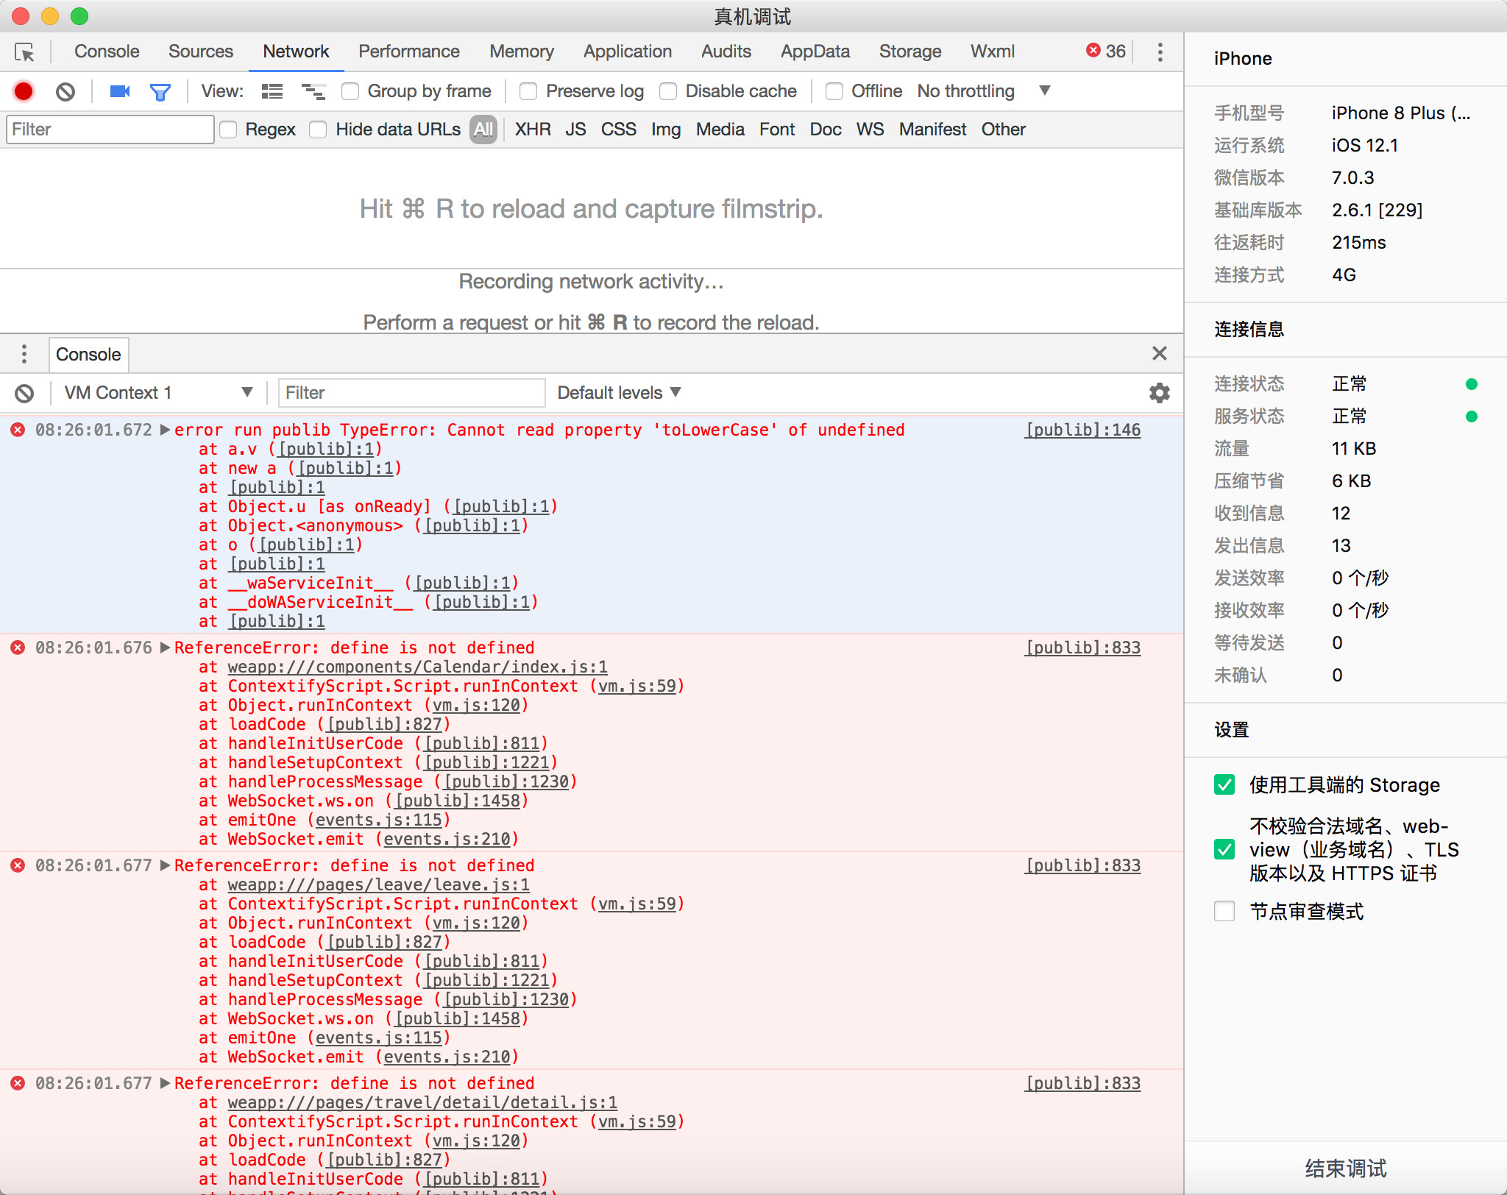Uncheck the skip domain and TLS validation option

[1224, 850]
